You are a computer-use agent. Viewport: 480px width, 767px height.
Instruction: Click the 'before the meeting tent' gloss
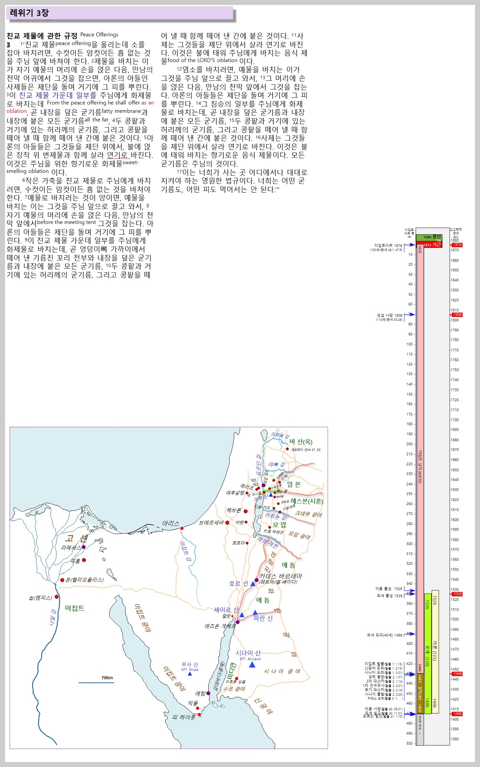tap(67, 222)
